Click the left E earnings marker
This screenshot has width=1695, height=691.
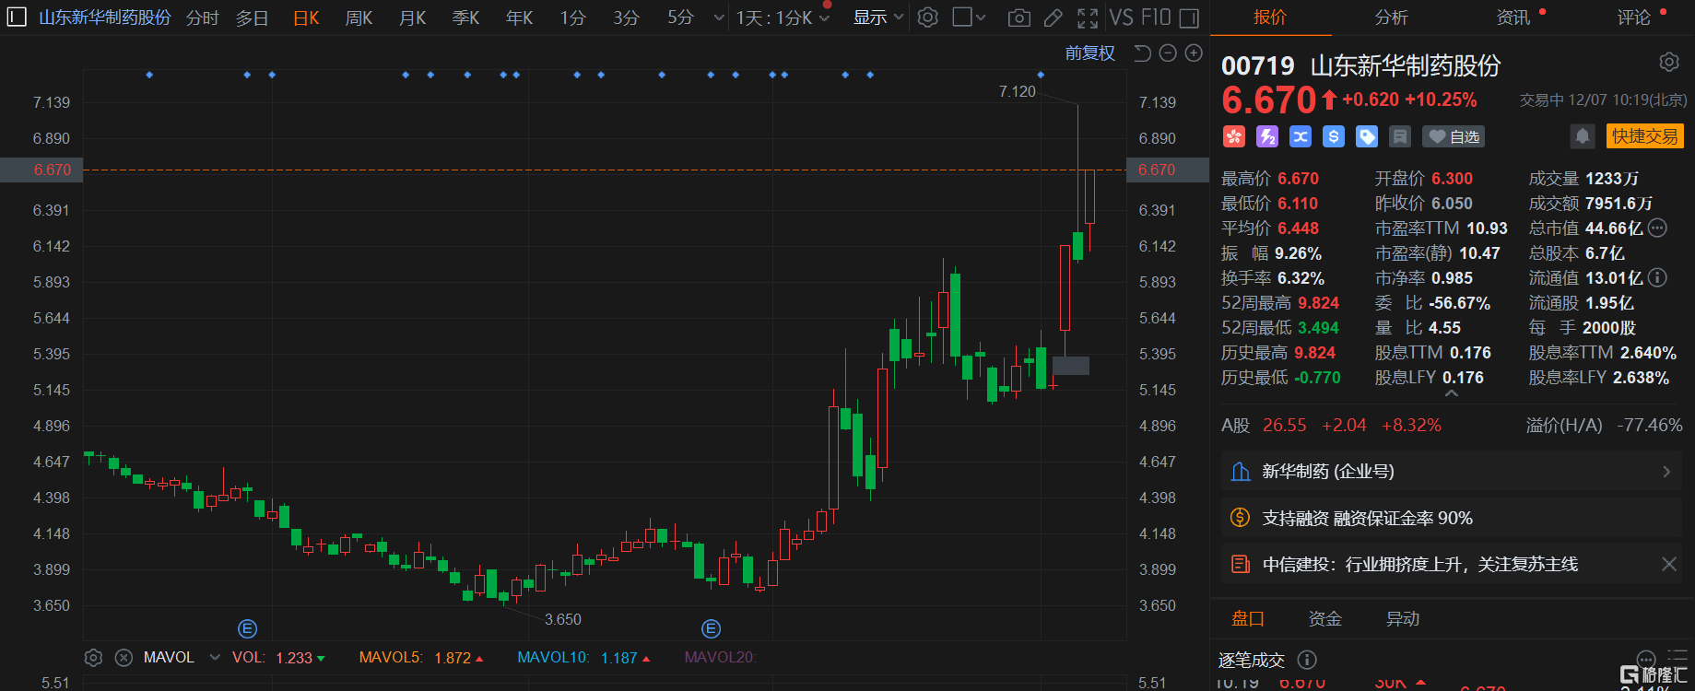tap(247, 628)
